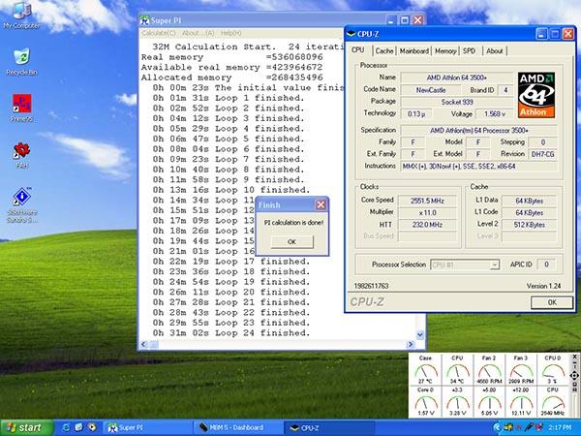Click the Case temperature gauge
The height and width of the screenshot is (436, 581).
click(x=425, y=369)
